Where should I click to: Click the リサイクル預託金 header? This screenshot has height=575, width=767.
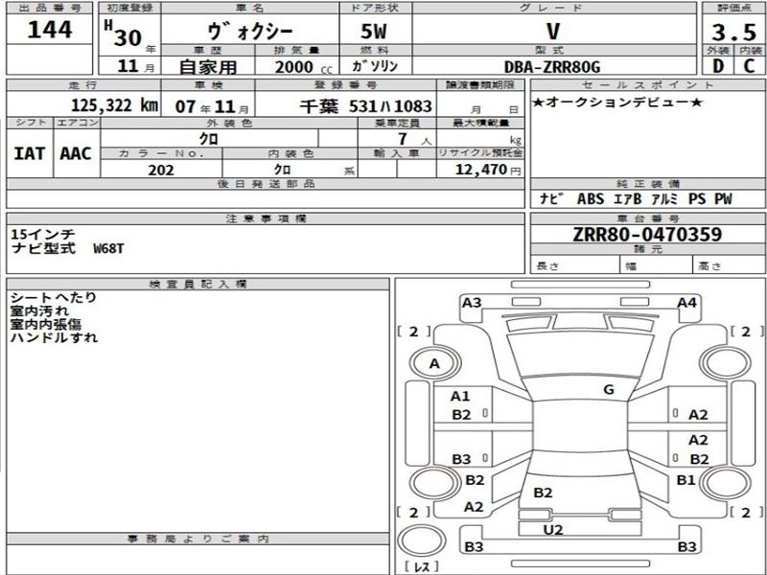(480, 153)
